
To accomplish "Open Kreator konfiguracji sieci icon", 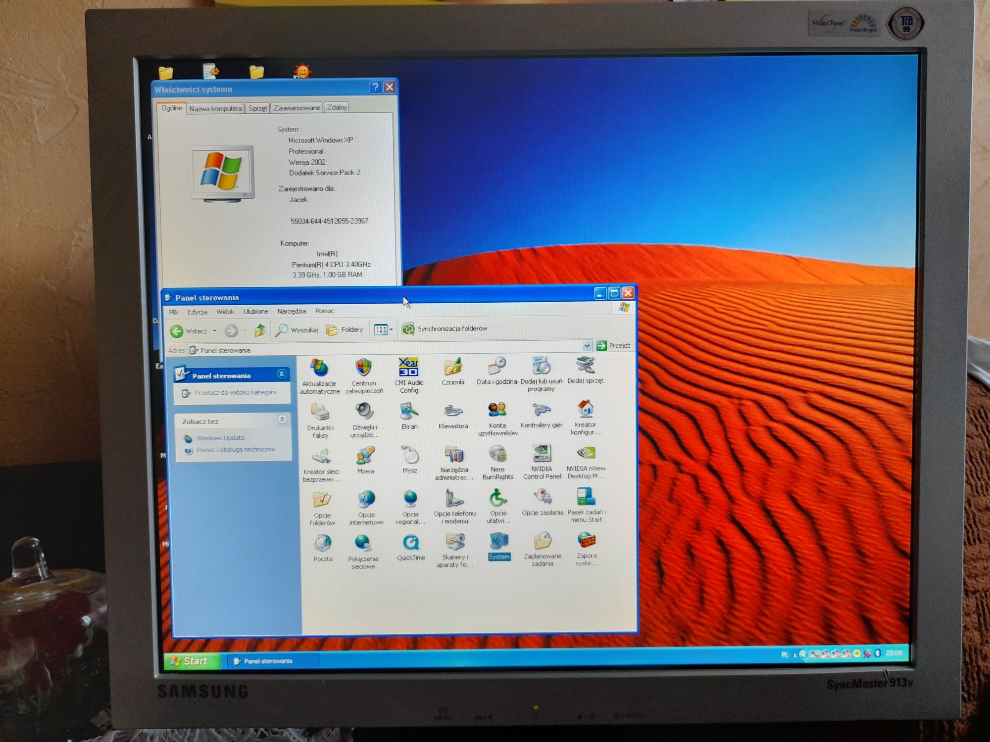I will coord(586,418).
